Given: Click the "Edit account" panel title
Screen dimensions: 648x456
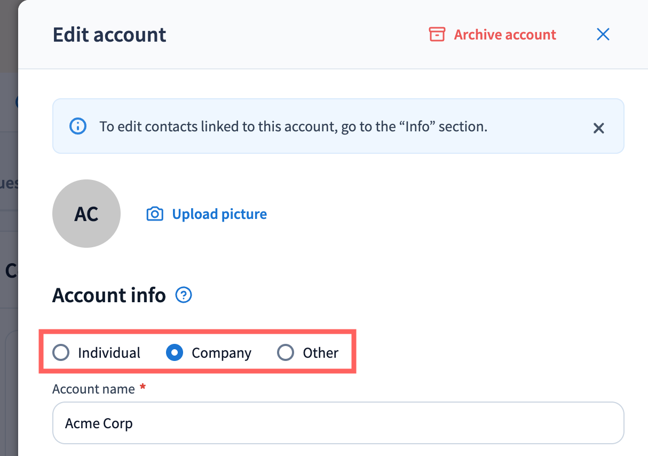Looking at the screenshot, I should coord(109,35).
